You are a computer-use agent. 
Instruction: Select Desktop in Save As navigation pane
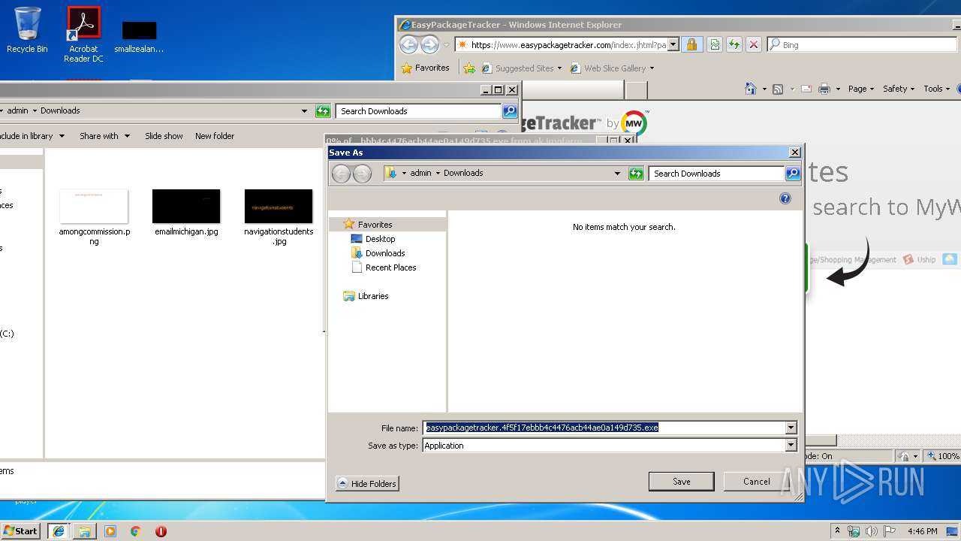(x=380, y=239)
